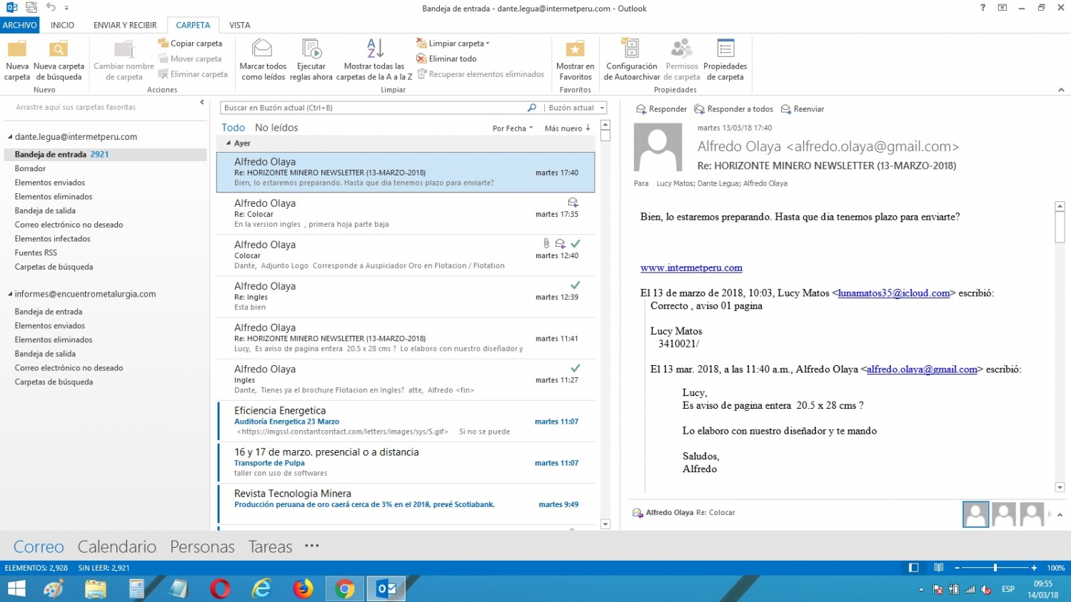Open the ARCHIVO tab

20,25
